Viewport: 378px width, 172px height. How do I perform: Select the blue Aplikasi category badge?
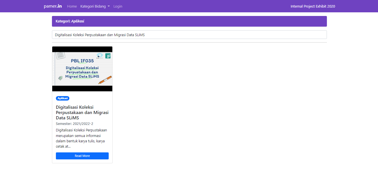pyautogui.click(x=63, y=98)
